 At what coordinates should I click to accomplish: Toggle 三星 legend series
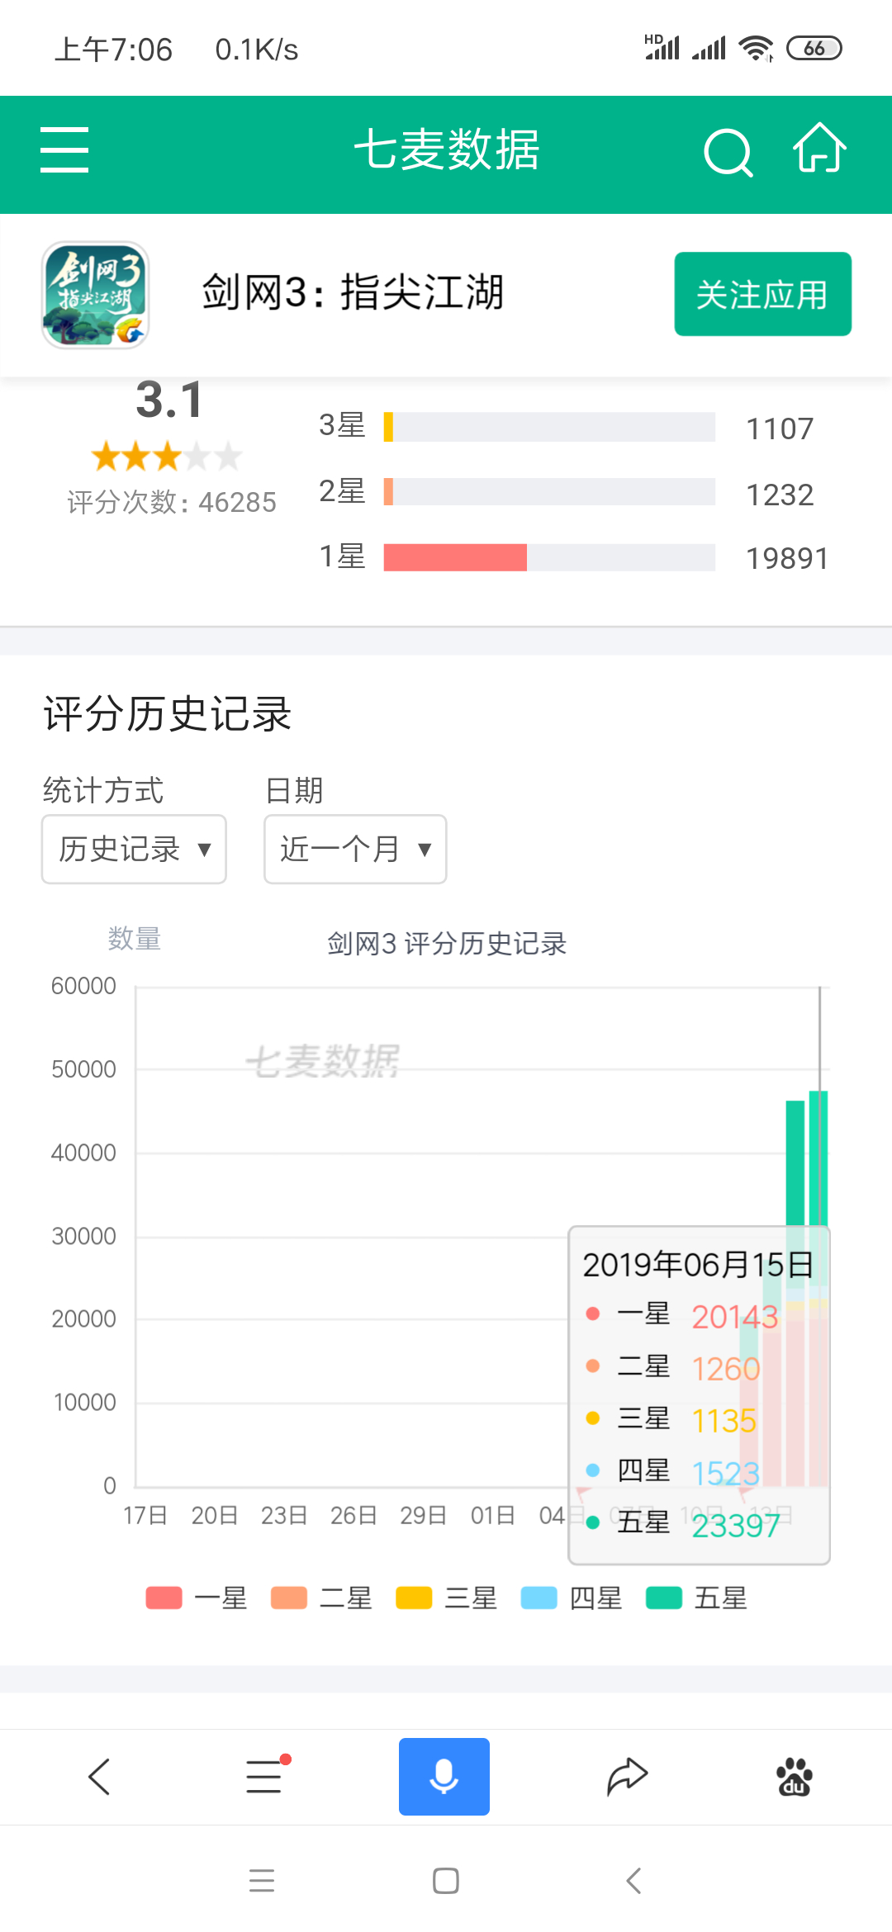(x=447, y=1598)
